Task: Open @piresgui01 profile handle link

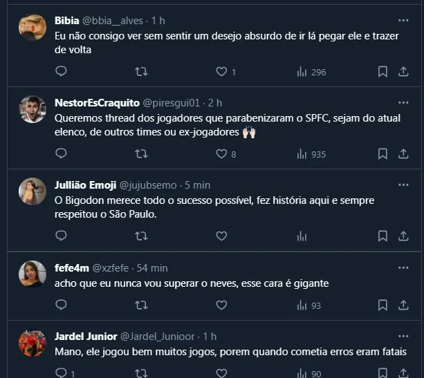Action: tap(174, 103)
